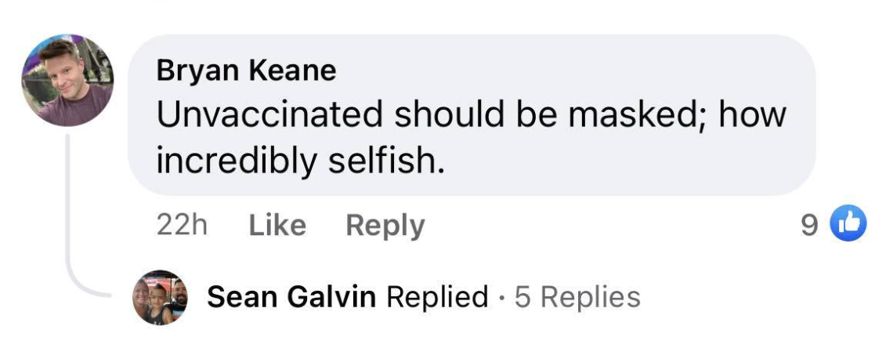The height and width of the screenshot is (348, 893).
Task: Click the word Unvaccinated in the comment
Action: [269, 115]
